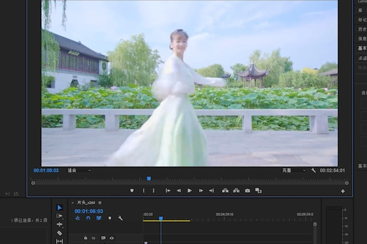This screenshot has height=244, width=367.
Task: Open the 适合 zoom level dropdown
Action: pyautogui.click(x=79, y=170)
